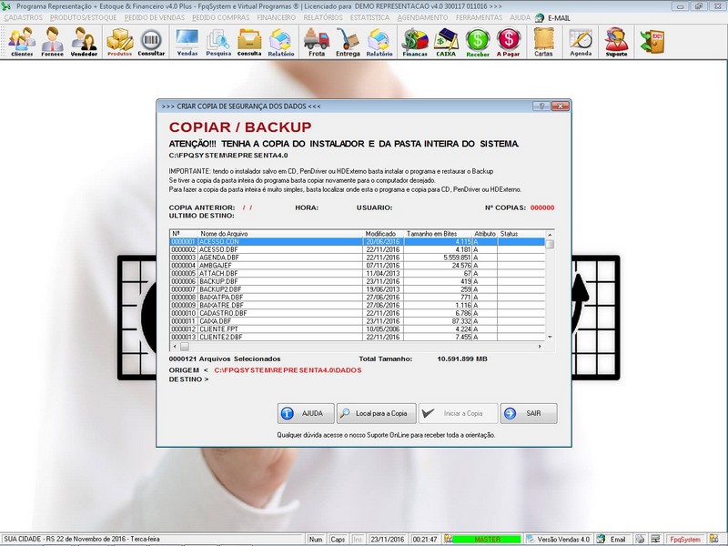Open the Vendedor toolbar icon
The image size is (728, 546).
click(84, 42)
